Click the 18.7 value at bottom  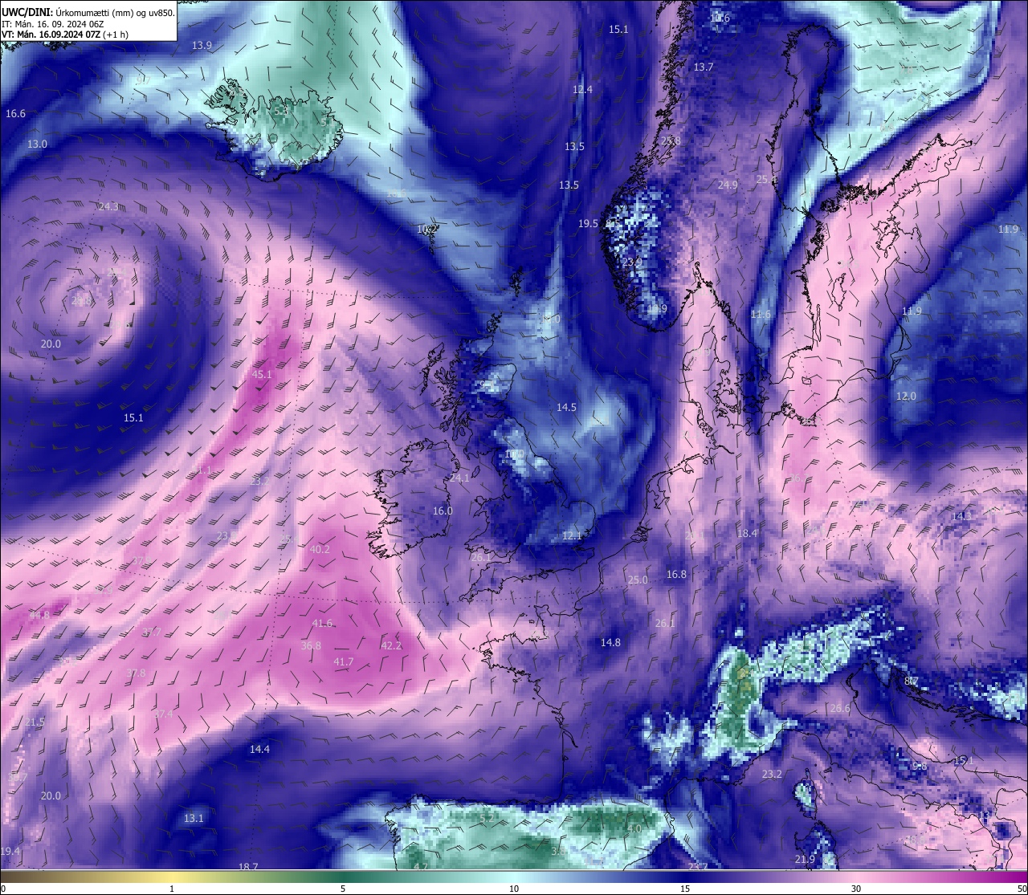(x=248, y=866)
